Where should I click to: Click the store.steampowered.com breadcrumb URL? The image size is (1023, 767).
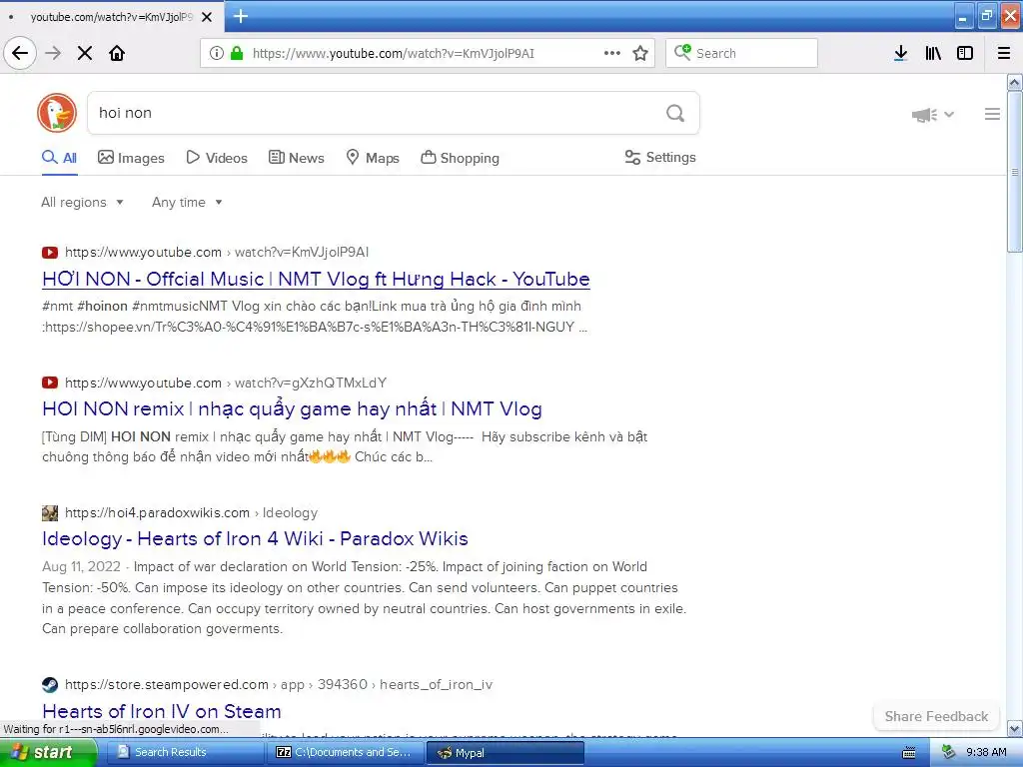coord(279,685)
